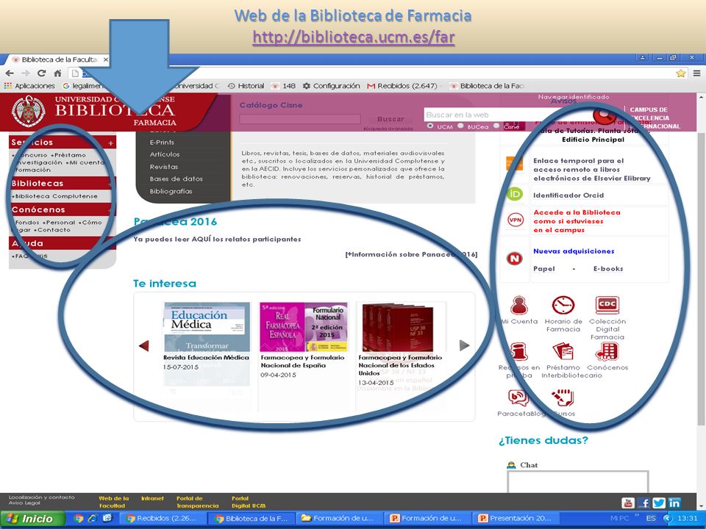Screen dimensions: 706x529
Task: Click the web search magnifier button
Action: 605,115
